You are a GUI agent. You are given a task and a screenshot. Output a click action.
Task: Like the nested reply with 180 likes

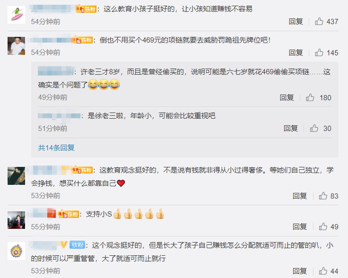pyautogui.click(x=310, y=97)
